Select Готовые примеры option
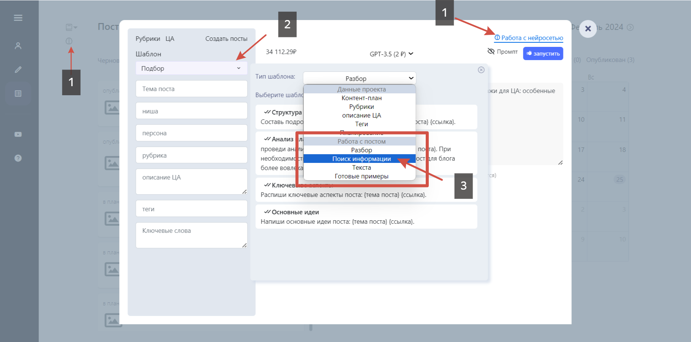Screen dimensions: 691x342 click(361, 176)
